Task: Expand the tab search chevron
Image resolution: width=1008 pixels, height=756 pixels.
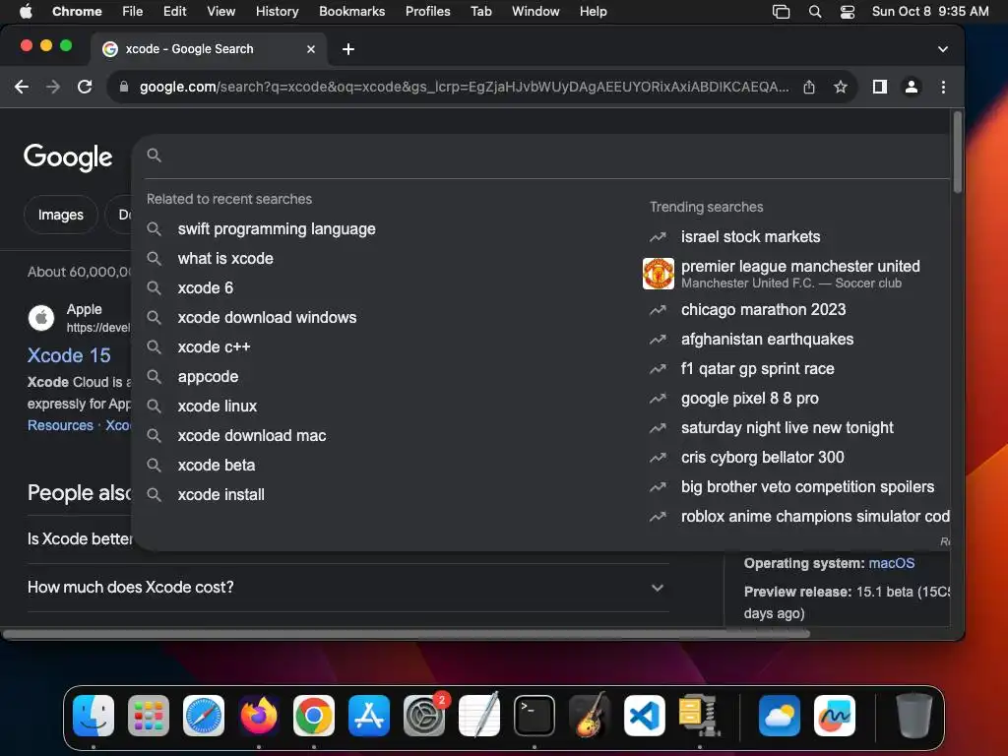Action: (x=942, y=49)
